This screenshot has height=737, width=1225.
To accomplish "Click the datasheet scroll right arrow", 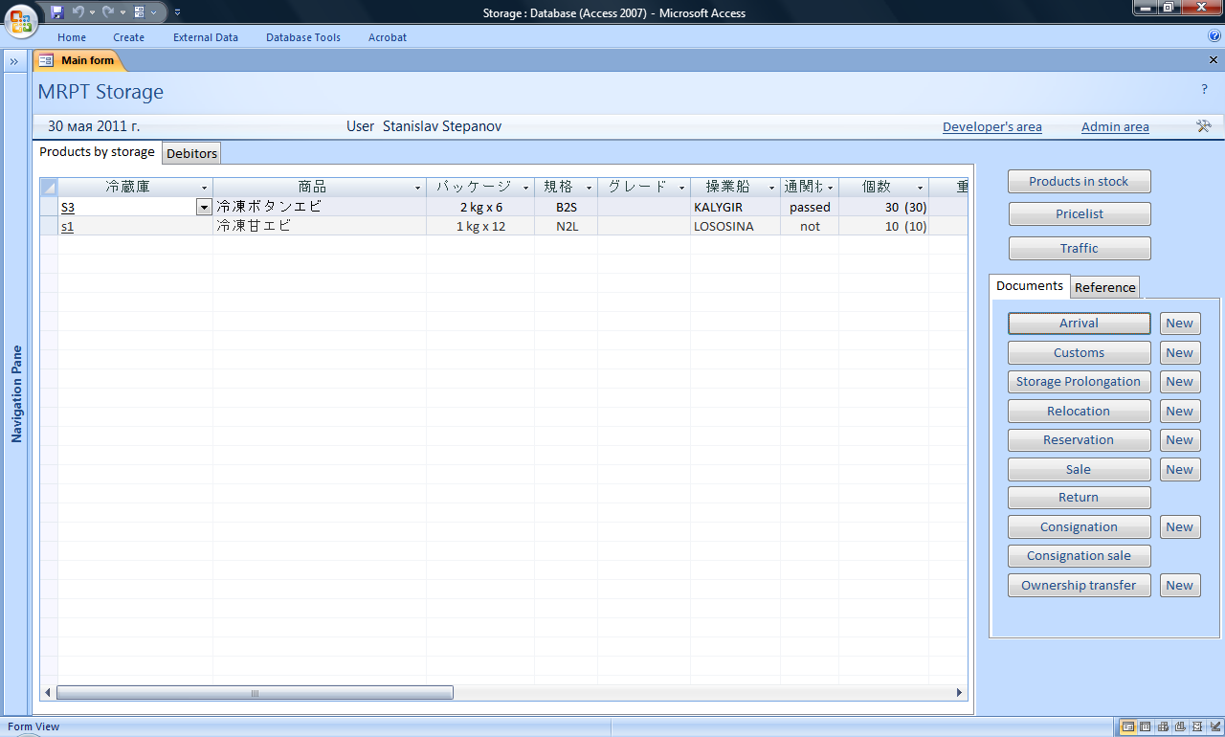I will click(x=960, y=693).
